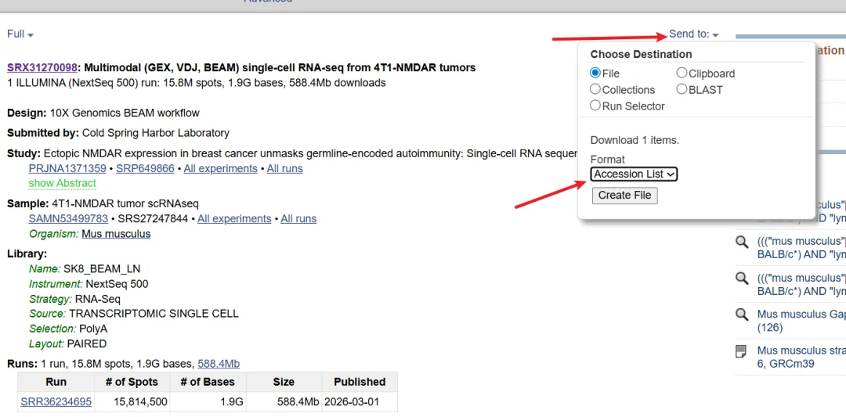Select the Run Selector radio button

click(x=595, y=106)
